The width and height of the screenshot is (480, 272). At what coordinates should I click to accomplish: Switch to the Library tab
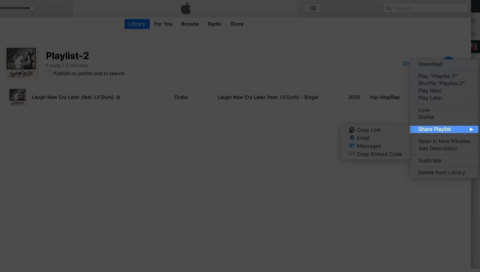(x=137, y=24)
